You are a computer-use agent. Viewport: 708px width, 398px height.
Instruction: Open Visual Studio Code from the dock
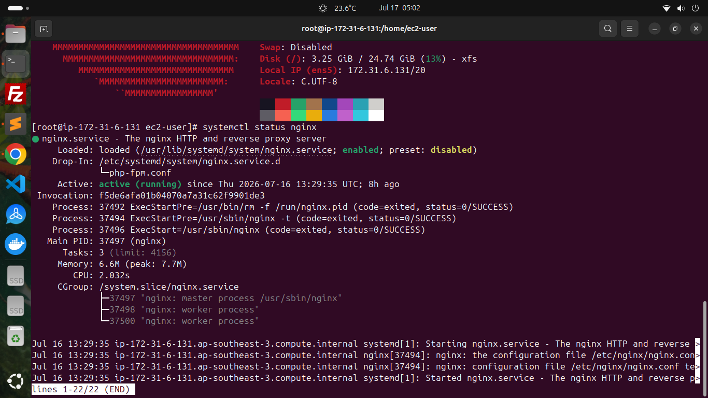coord(16,184)
